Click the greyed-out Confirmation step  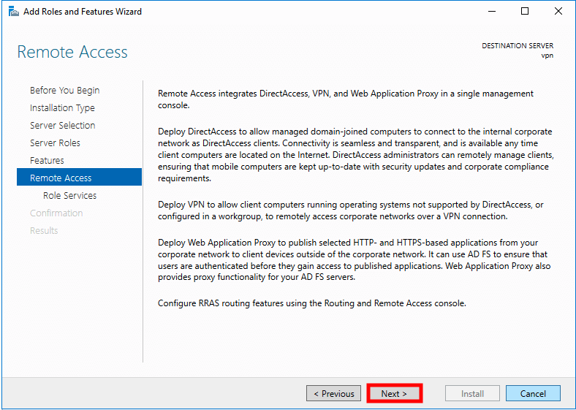pos(56,213)
